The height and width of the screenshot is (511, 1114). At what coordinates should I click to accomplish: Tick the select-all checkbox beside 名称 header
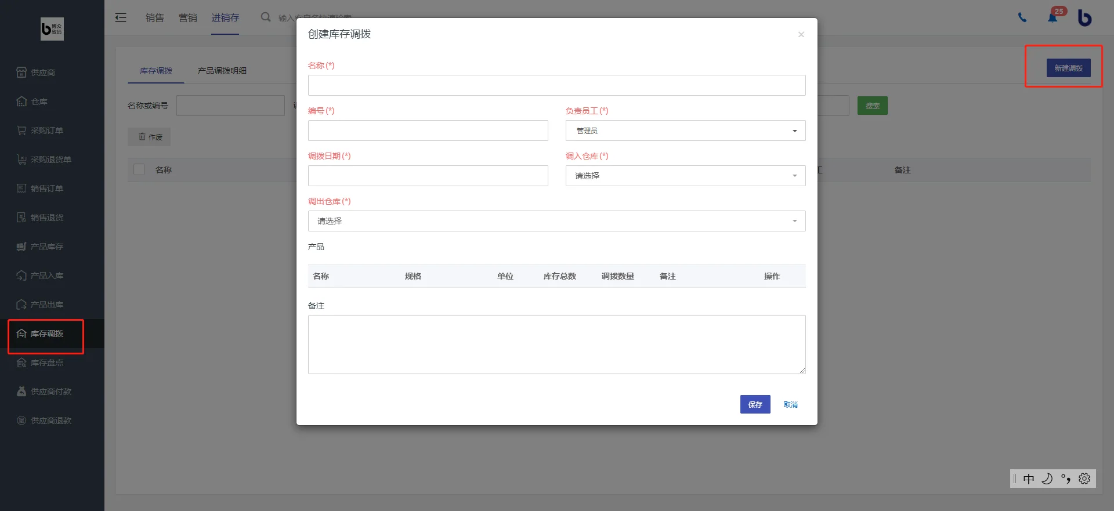pos(139,169)
